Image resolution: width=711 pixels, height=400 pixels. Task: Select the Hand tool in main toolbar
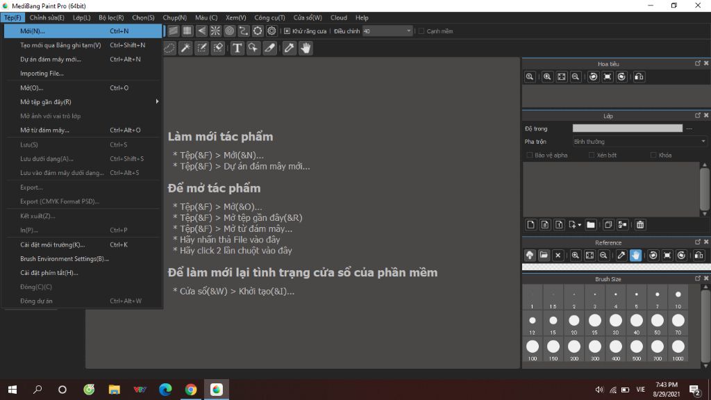[306, 48]
